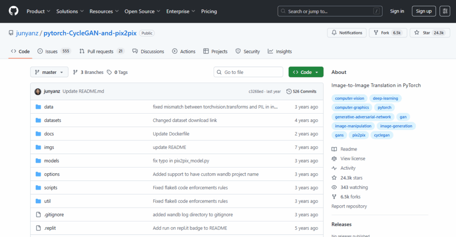Open the Enterprise menu

(181, 11)
